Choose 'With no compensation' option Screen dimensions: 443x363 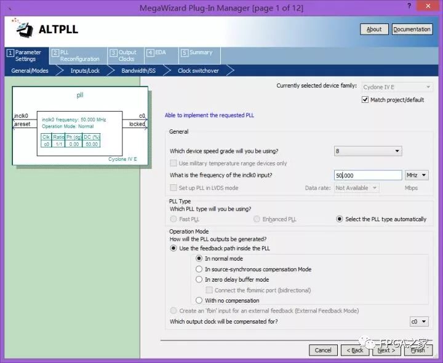[199, 301]
